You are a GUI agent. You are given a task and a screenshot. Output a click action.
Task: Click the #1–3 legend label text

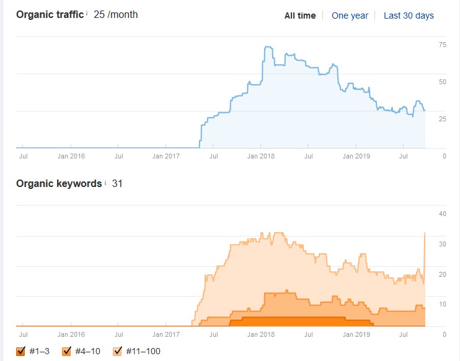[40, 351]
